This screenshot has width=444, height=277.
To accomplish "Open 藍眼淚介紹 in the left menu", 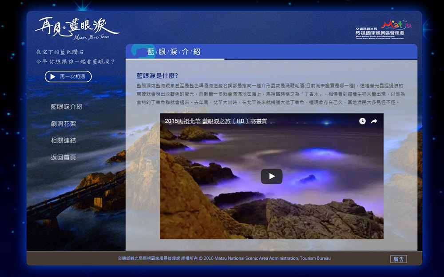I will tap(67, 107).
